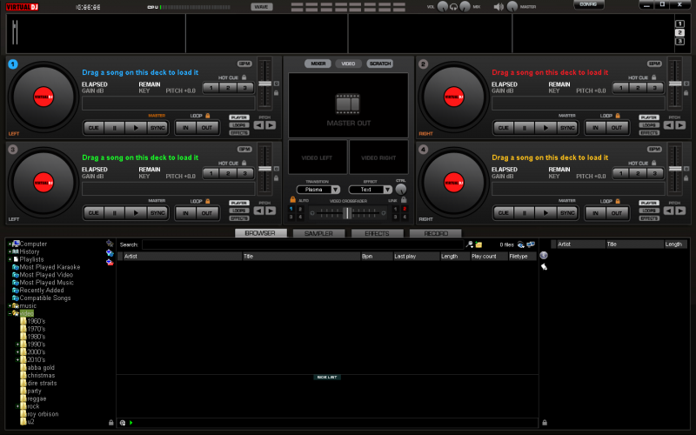Nudge deck 2 pitch up arrow
696x435 pixels.
680,125
